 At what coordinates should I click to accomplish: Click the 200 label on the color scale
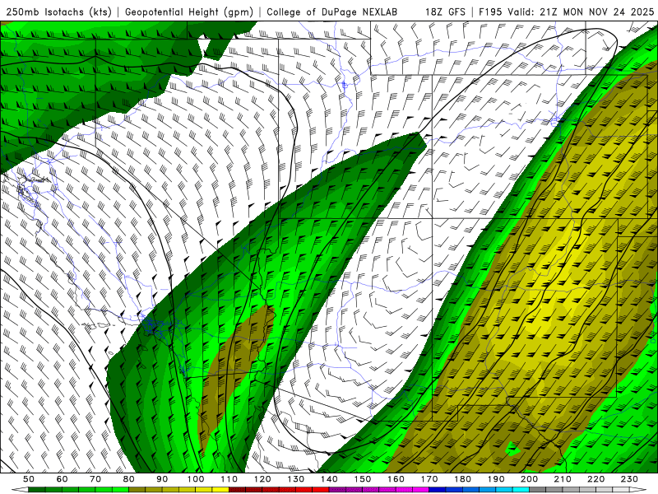click(x=529, y=479)
